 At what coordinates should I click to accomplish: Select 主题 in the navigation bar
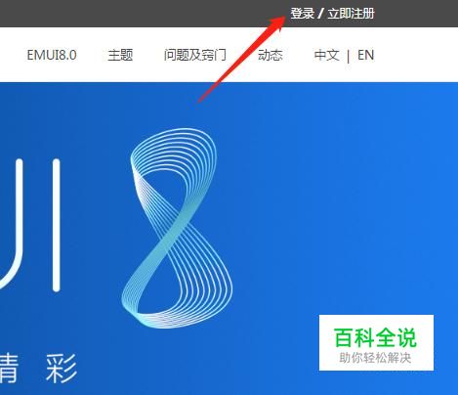120,55
